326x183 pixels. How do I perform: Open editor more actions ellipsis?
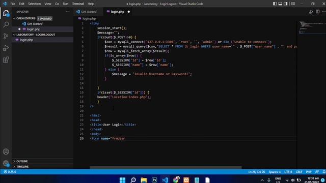coord(324,12)
